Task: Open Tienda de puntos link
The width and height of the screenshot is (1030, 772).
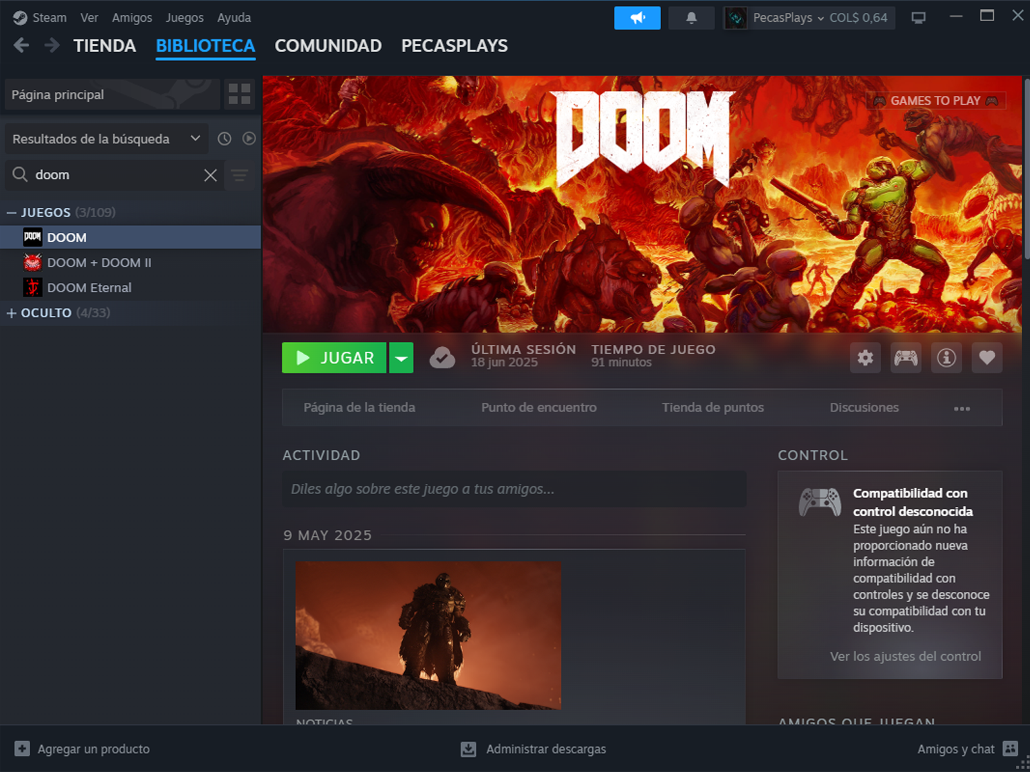Action: click(713, 407)
